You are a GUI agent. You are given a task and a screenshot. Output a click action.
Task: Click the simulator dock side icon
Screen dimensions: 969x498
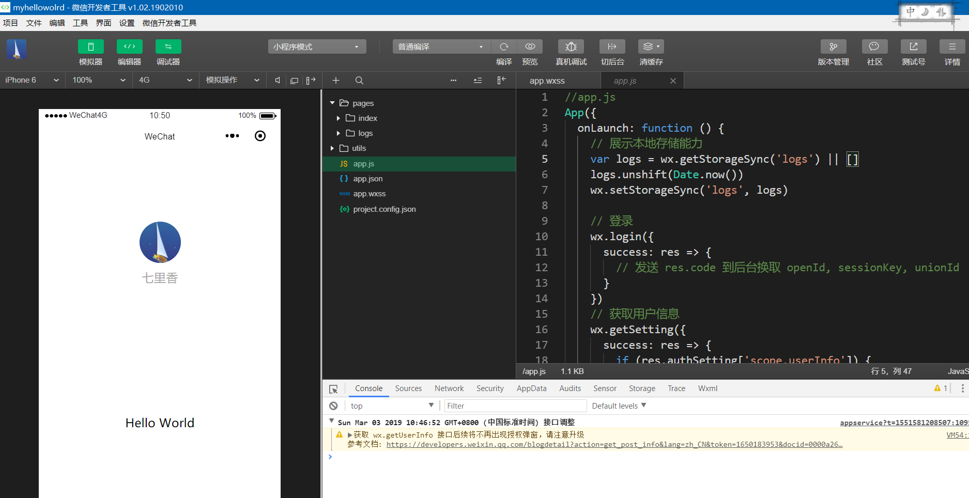311,80
